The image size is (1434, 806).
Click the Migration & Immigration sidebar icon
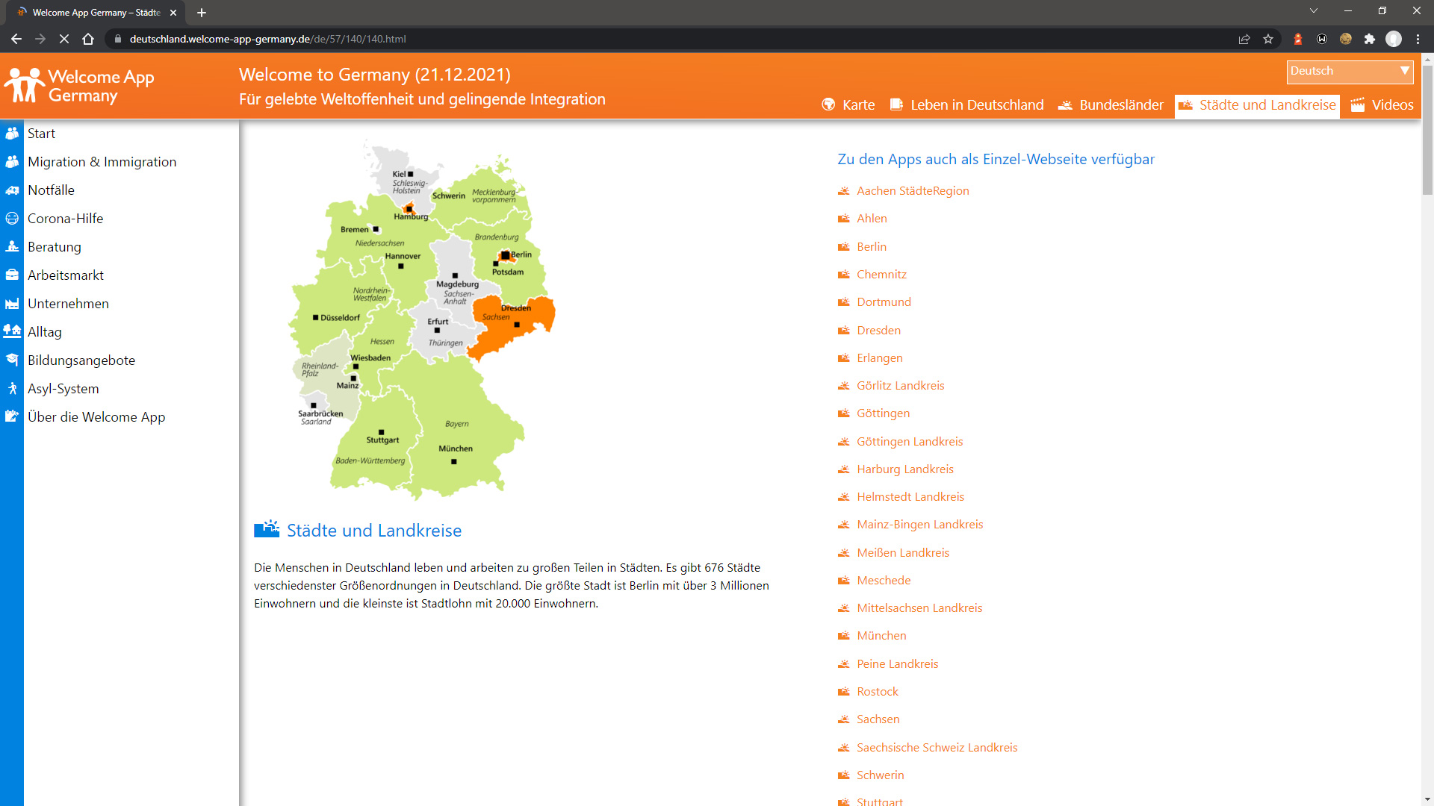click(12, 162)
